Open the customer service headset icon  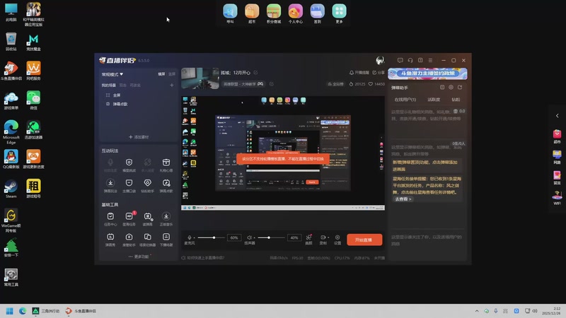(x=410, y=60)
